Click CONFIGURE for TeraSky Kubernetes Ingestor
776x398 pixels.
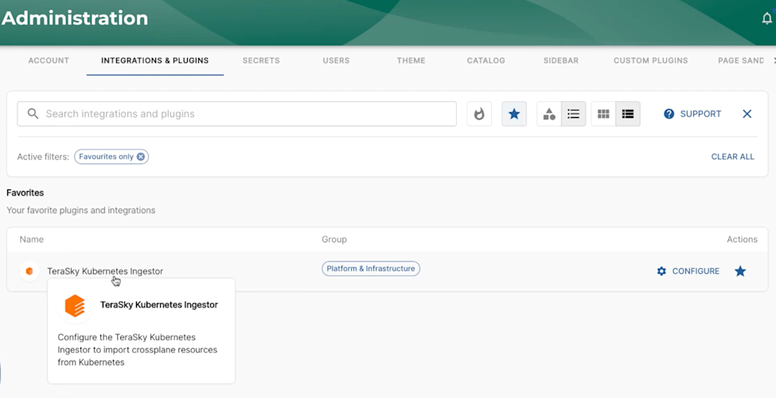pyautogui.click(x=688, y=271)
